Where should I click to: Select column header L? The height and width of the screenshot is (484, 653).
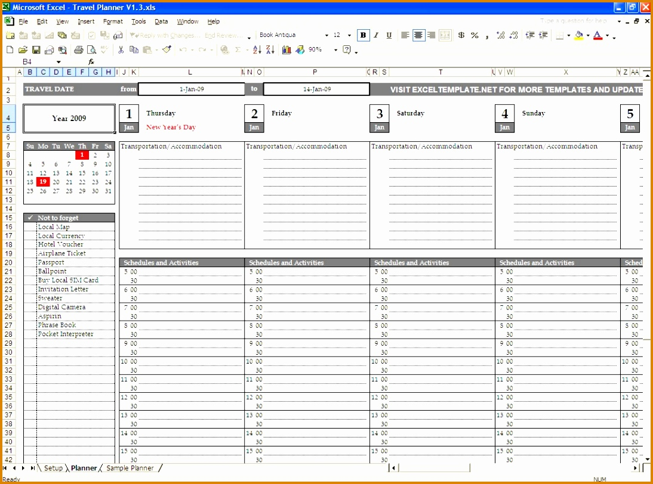click(x=190, y=72)
